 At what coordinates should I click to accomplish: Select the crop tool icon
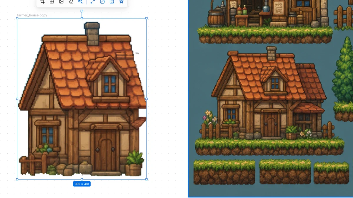pos(42,1)
